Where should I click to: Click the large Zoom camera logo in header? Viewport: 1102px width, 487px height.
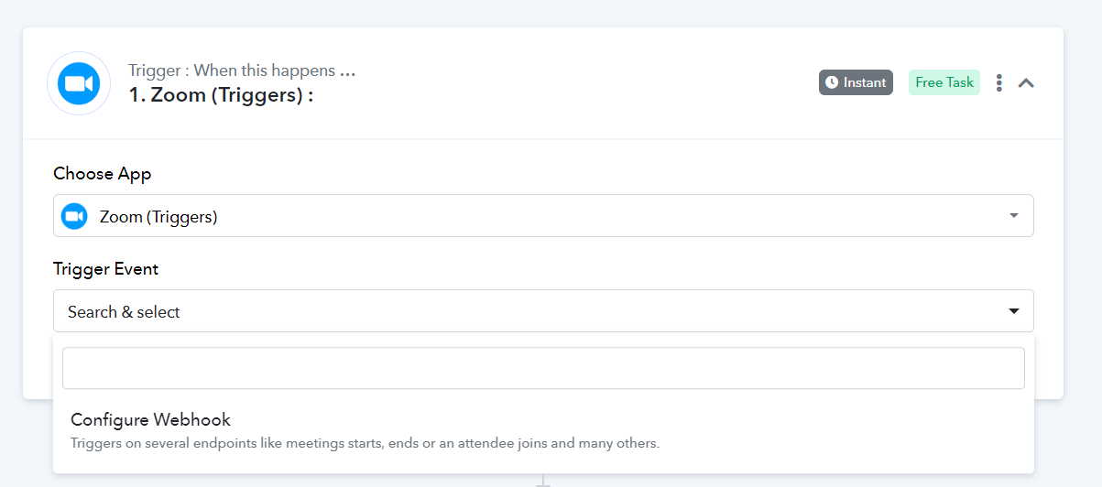79,83
